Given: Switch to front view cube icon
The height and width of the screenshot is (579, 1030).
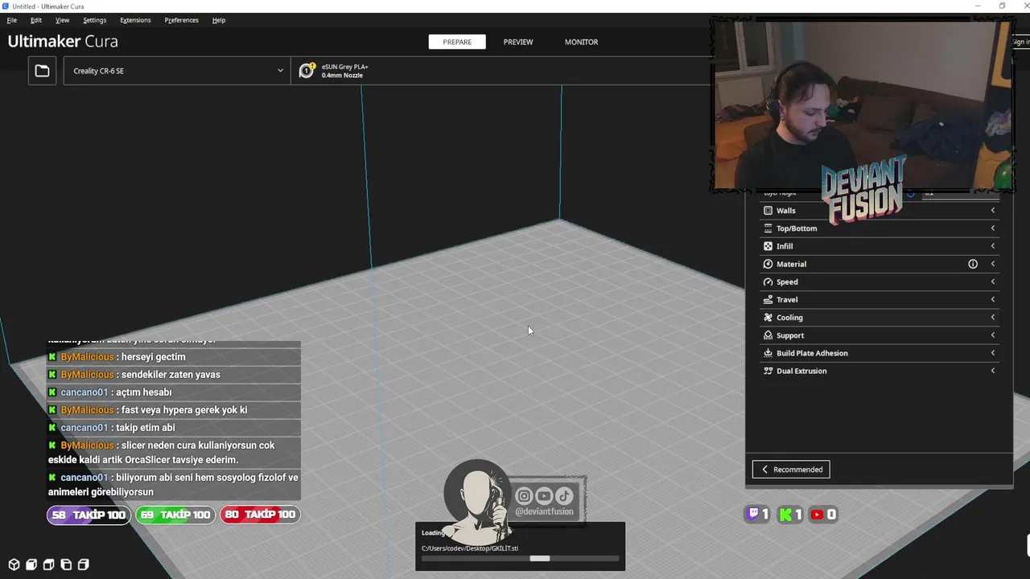Looking at the screenshot, I should click(x=31, y=565).
